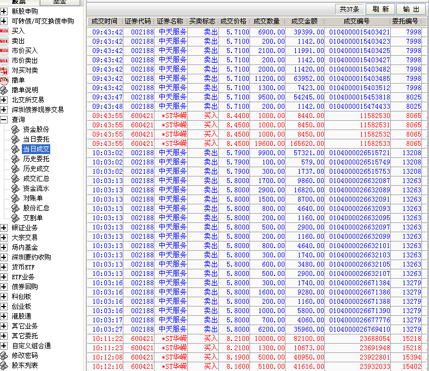Select the 买入 menu entry
Viewport: 429px width, 371px height.
(18, 31)
